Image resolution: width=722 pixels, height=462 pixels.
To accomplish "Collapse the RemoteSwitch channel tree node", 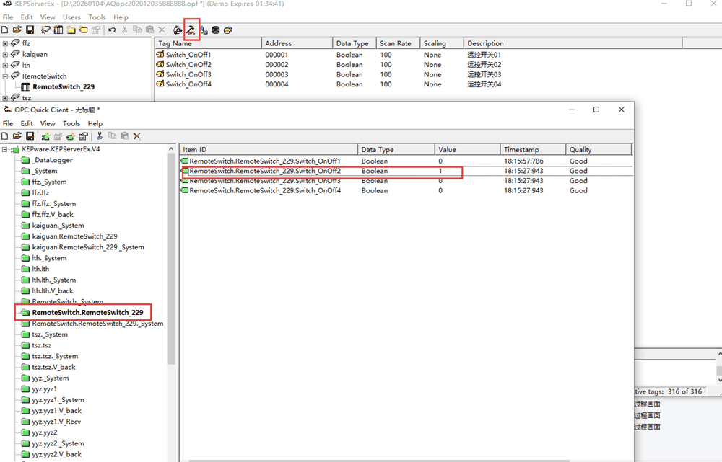I will click(x=6, y=76).
